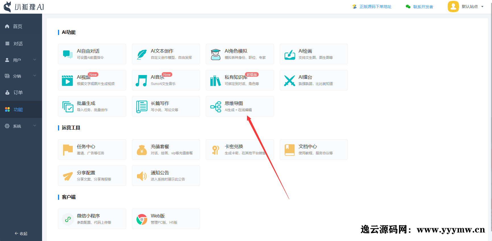Screen dimensions: 492x241
Task: Open the 默认站点 dropdown arrow
Action: 482,7
